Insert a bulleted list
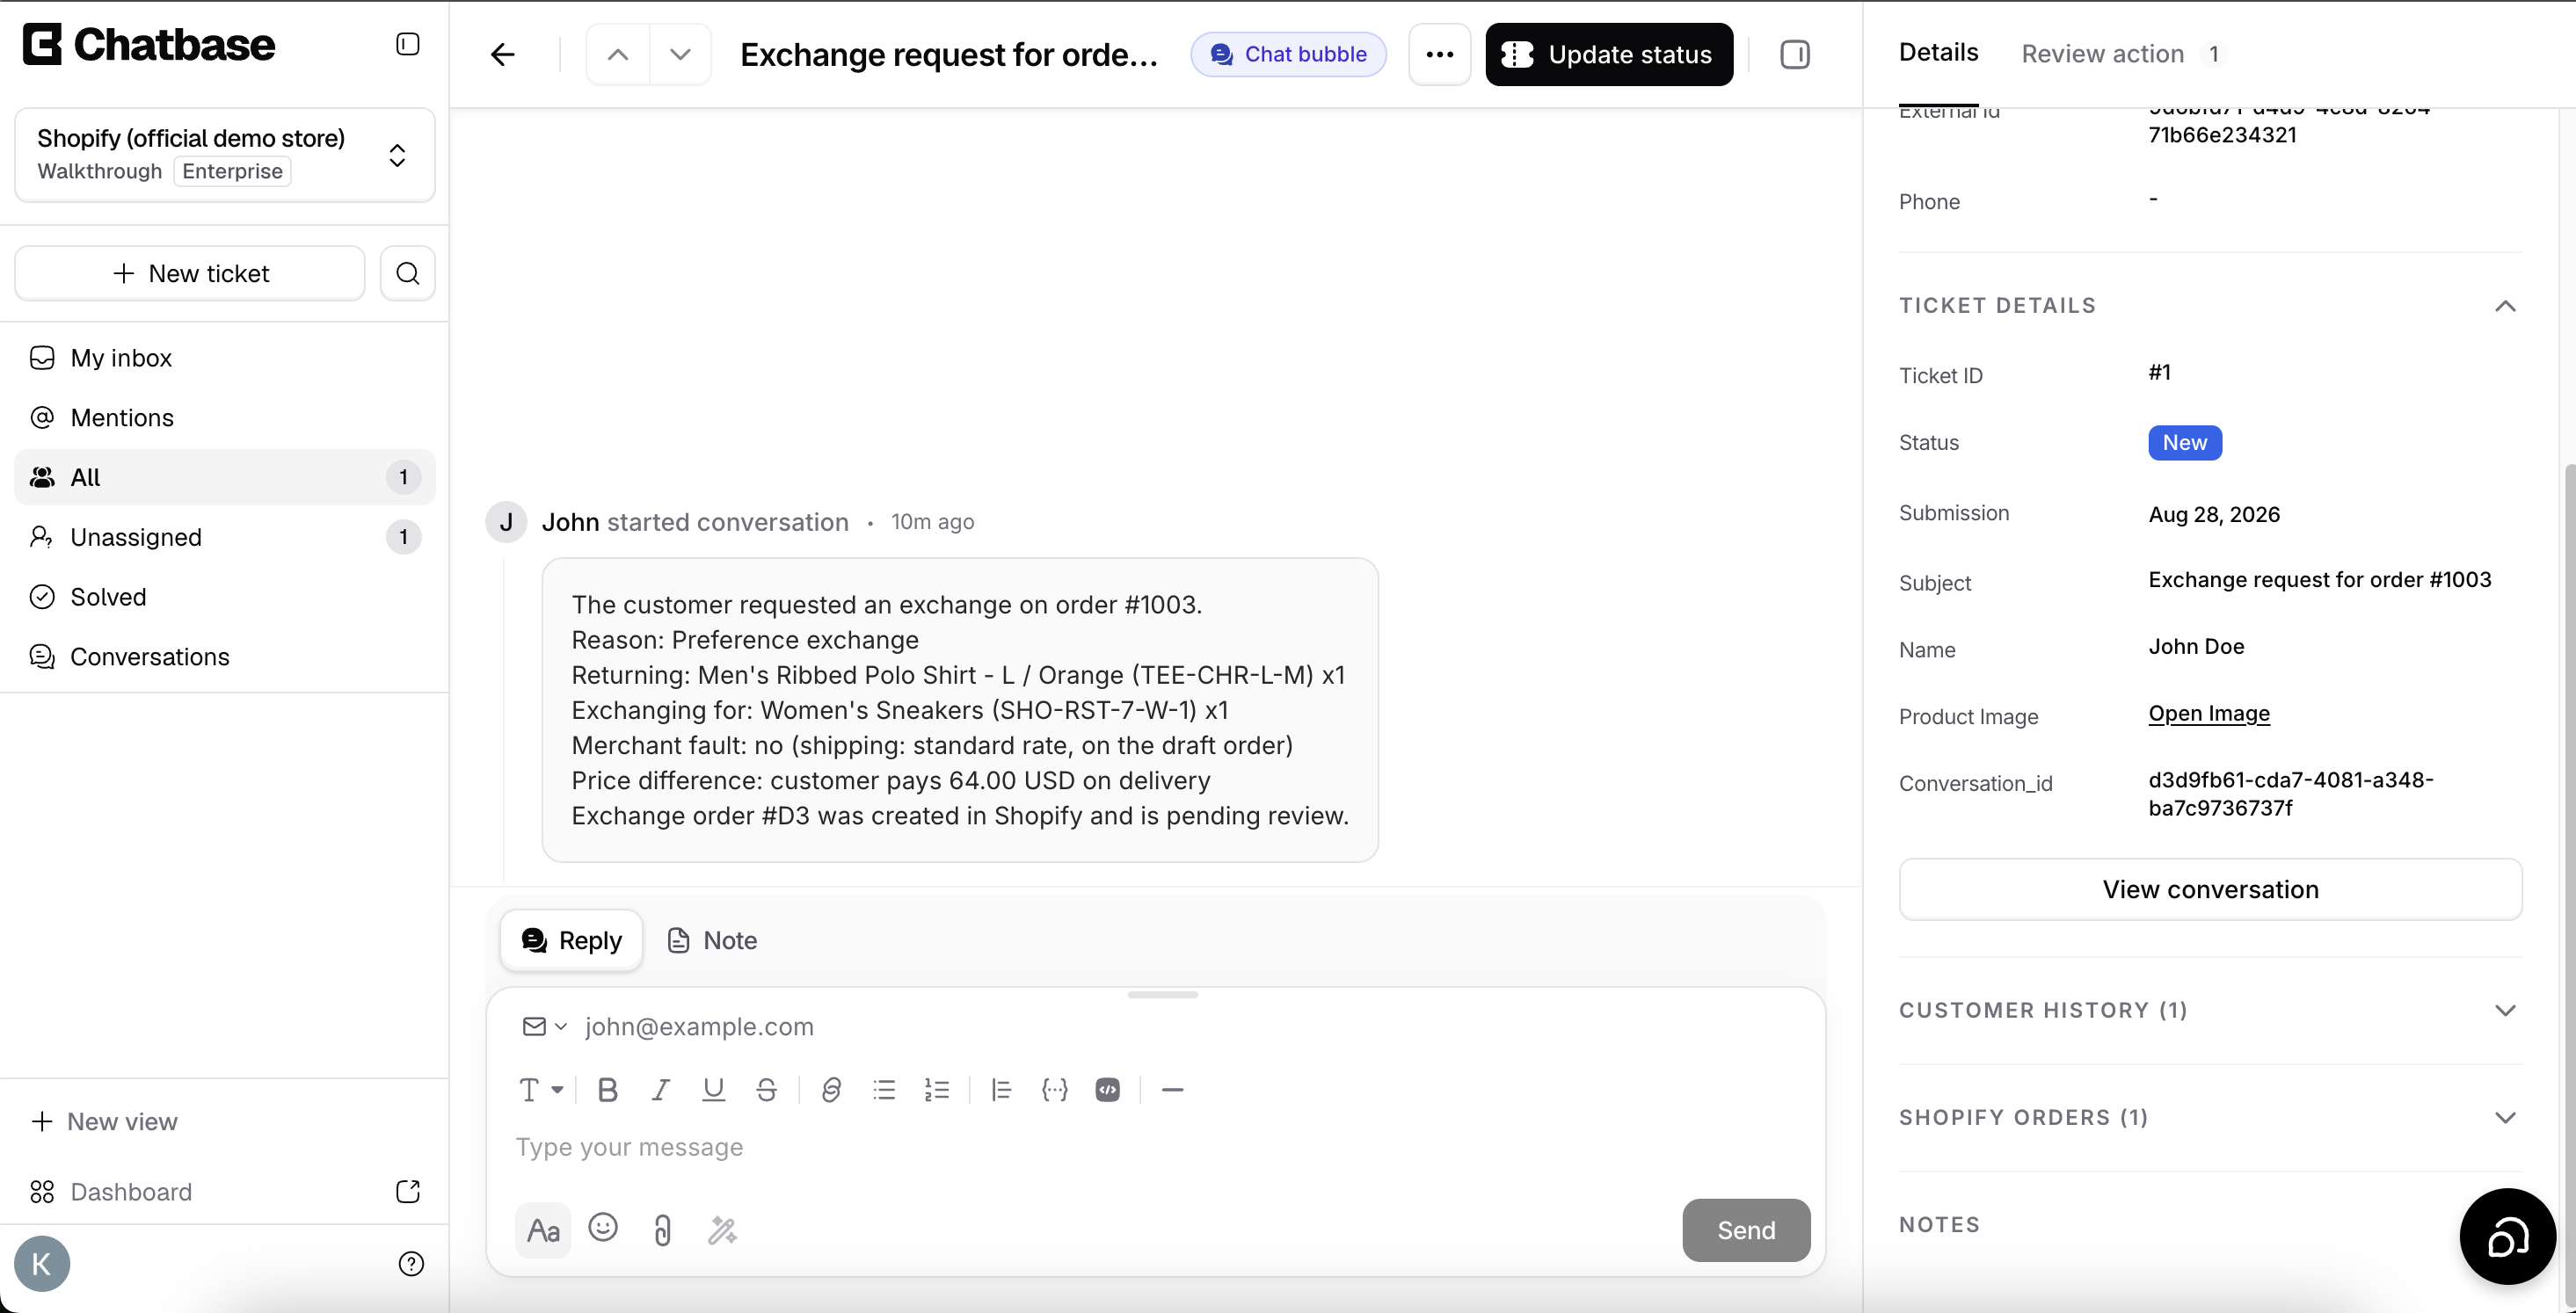Image resolution: width=2576 pixels, height=1313 pixels. click(x=884, y=1090)
